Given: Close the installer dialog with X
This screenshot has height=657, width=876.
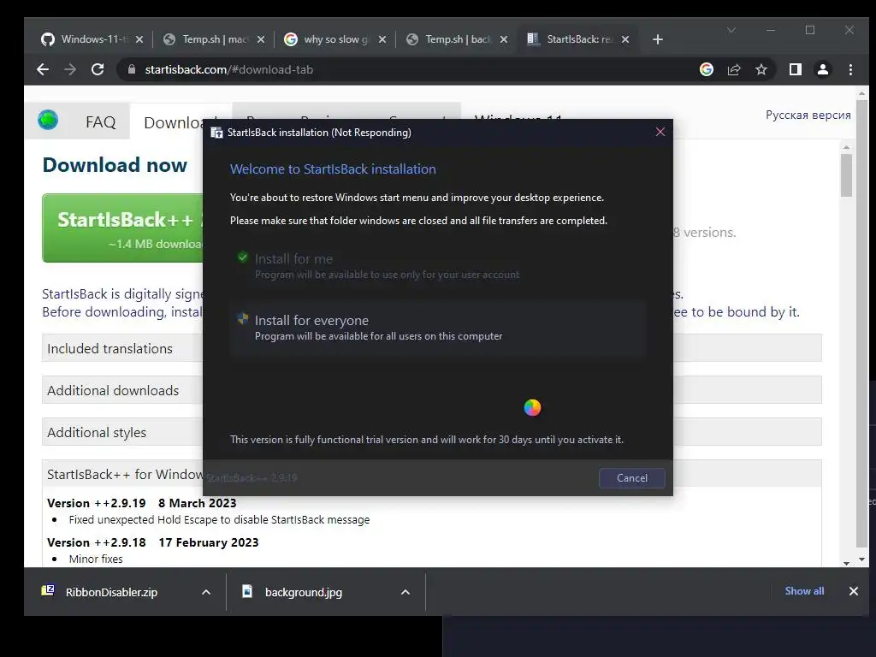Looking at the screenshot, I should point(660,132).
